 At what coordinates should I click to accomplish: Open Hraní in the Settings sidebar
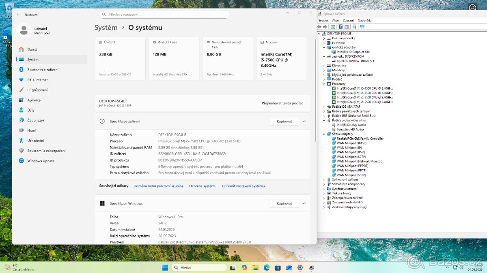(52, 130)
